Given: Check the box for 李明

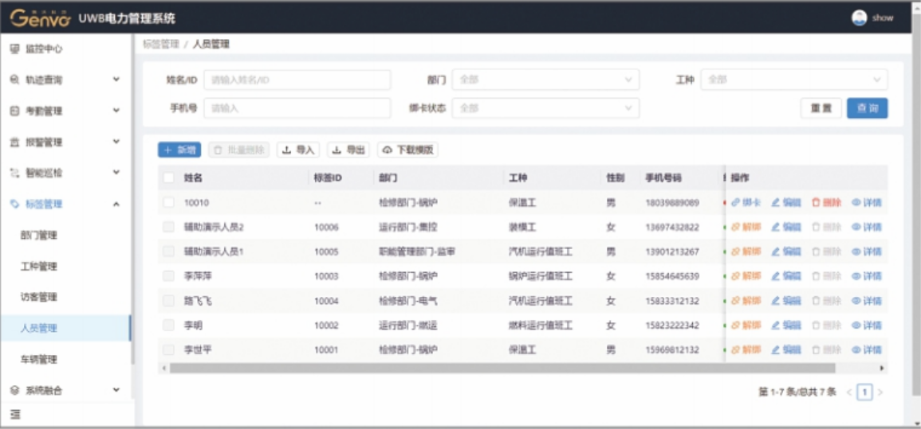Looking at the screenshot, I should point(168,326).
